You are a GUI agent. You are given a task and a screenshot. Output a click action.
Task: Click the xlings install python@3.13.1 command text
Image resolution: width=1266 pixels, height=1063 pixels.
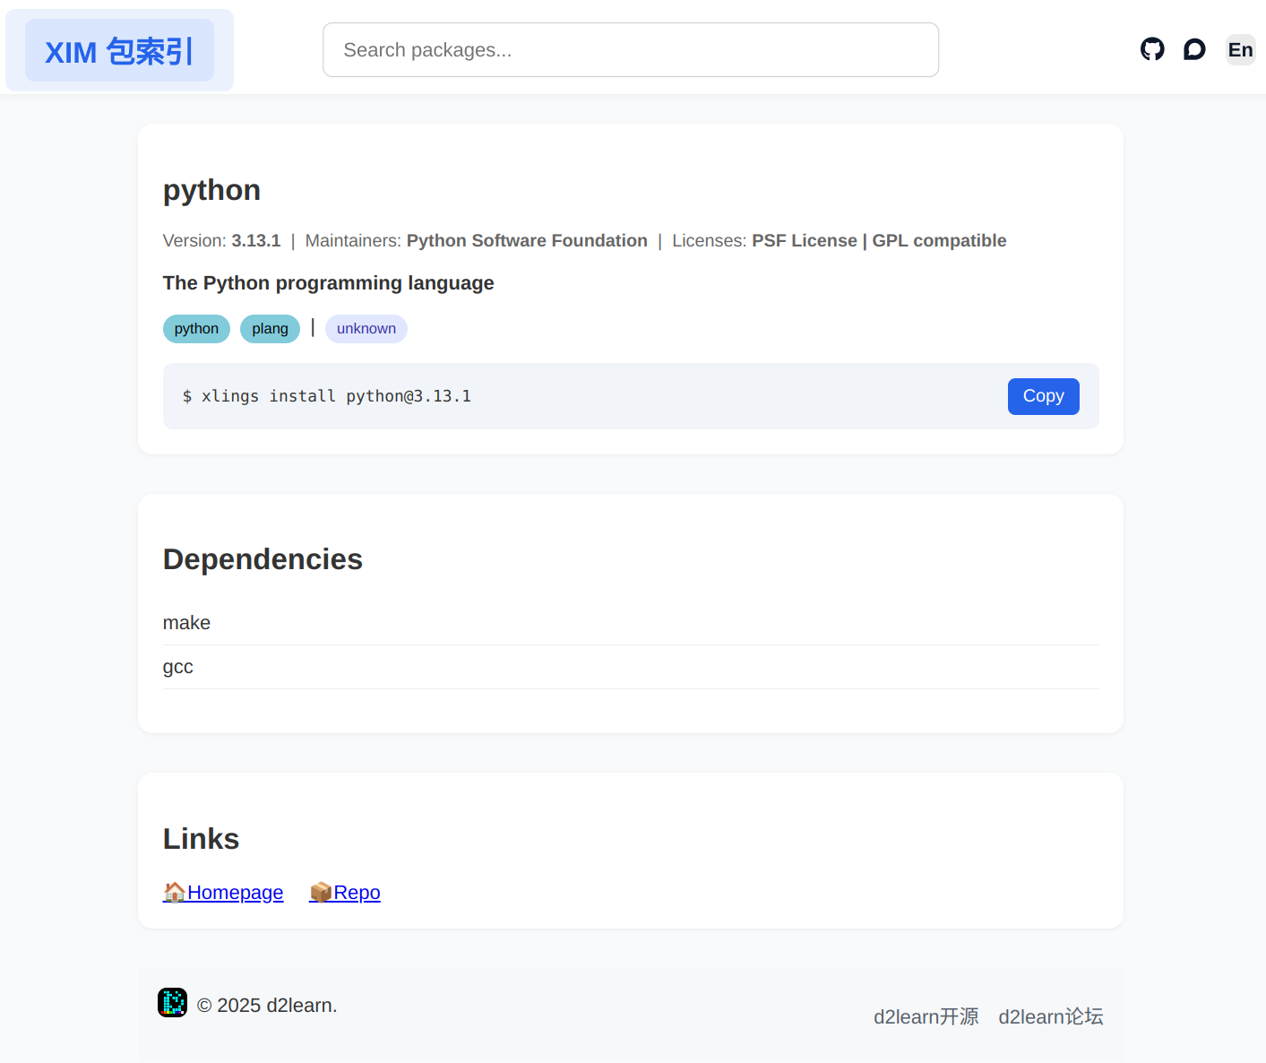point(327,396)
